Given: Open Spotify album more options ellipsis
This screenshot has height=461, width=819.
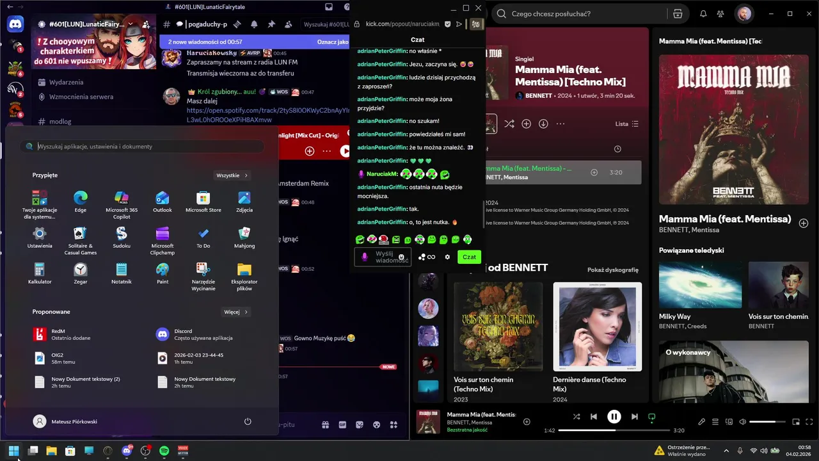Looking at the screenshot, I should (561, 124).
